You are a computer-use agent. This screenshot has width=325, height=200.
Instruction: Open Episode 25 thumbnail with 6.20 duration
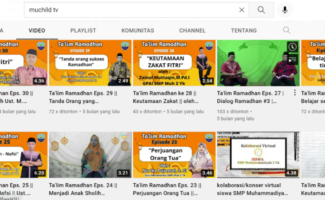click(x=24, y=155)
